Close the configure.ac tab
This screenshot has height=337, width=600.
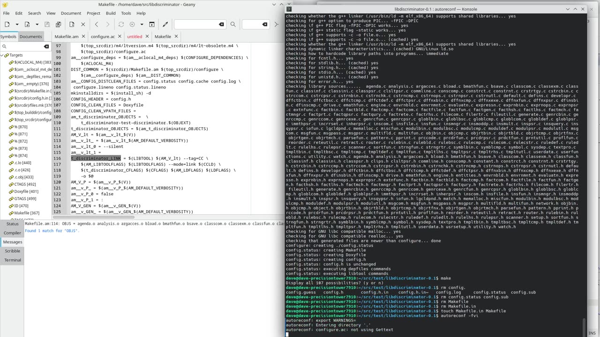click(120, 37)
